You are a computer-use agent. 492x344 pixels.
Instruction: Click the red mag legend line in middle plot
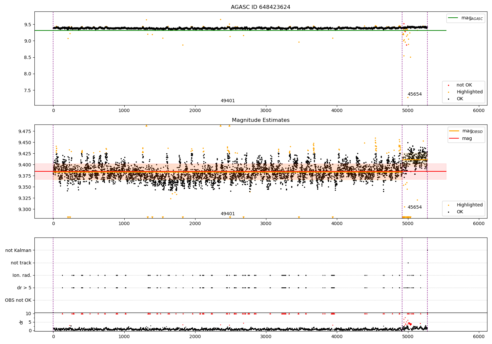click(x=454, y=138)
